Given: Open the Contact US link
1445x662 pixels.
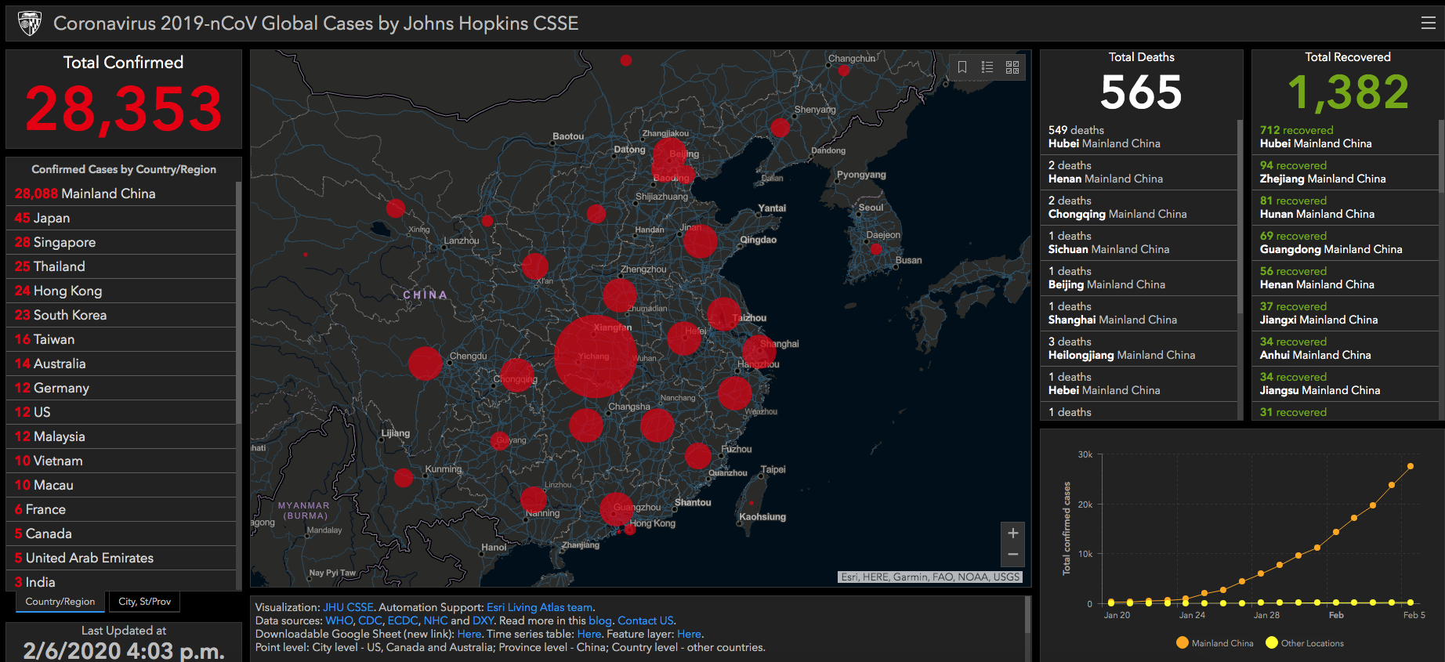Looking at the screenshot, I should 645,620.
